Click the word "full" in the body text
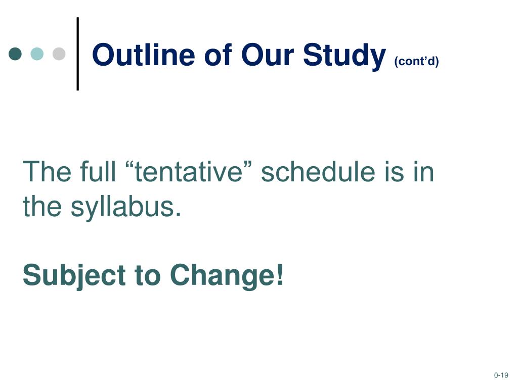Viewport: 518px width, 388px height. [x=98, y=172]
